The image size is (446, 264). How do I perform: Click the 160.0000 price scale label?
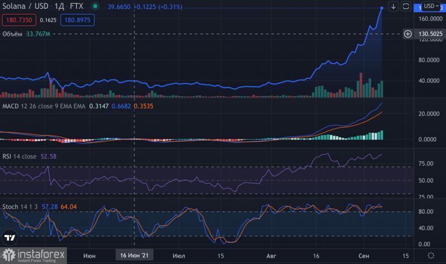430,19
